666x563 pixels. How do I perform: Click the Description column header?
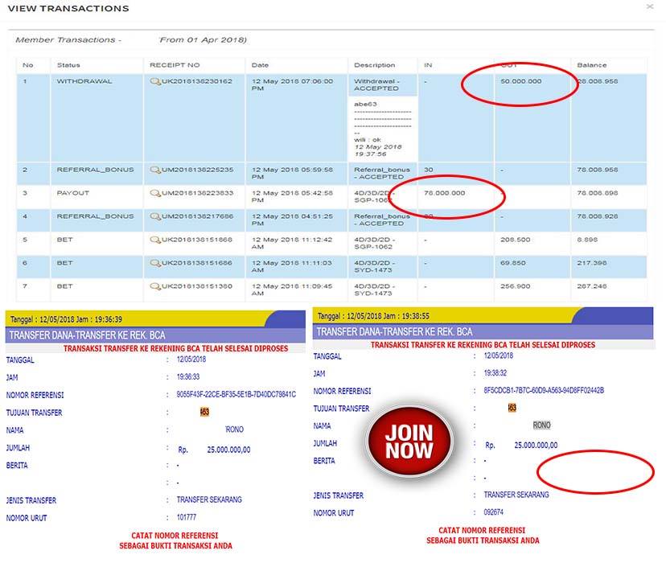[x=374, y=65]
